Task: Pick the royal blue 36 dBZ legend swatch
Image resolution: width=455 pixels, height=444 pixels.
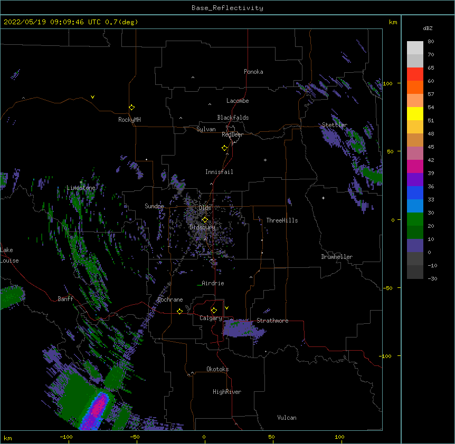Action: point(415,192)
